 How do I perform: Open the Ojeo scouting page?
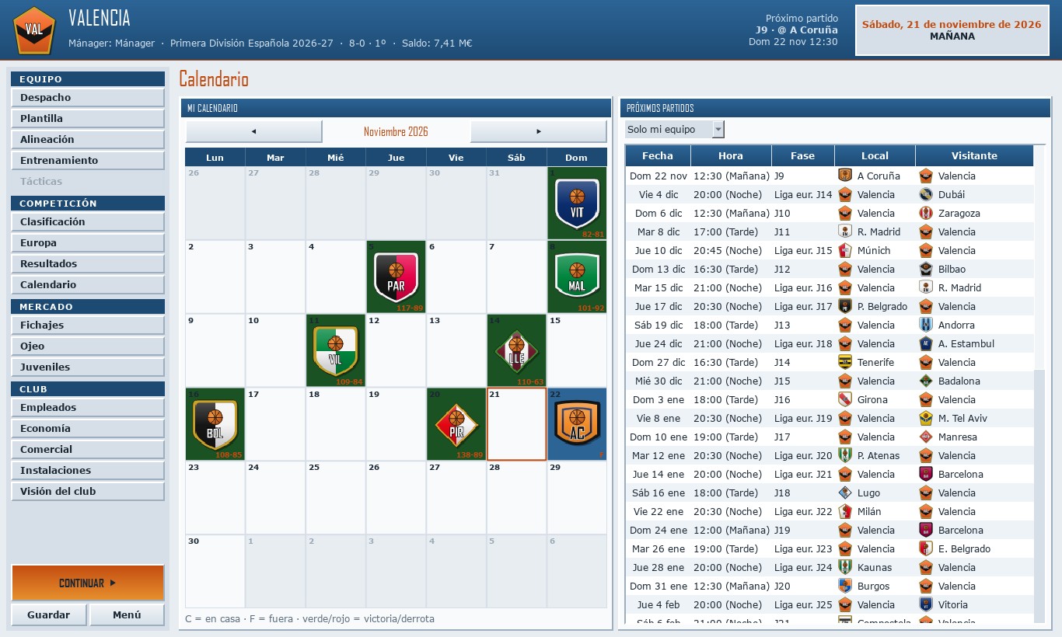[x=87, y=346]
